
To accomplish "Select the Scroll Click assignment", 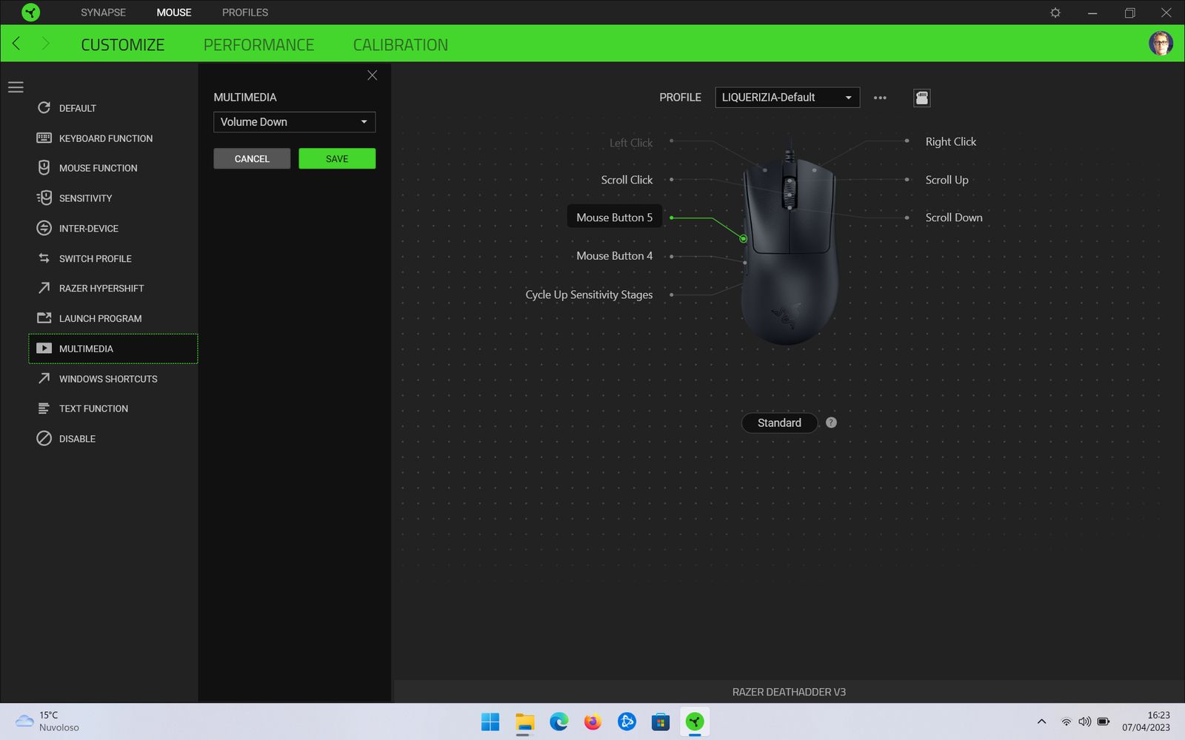I will coord(627,180).
